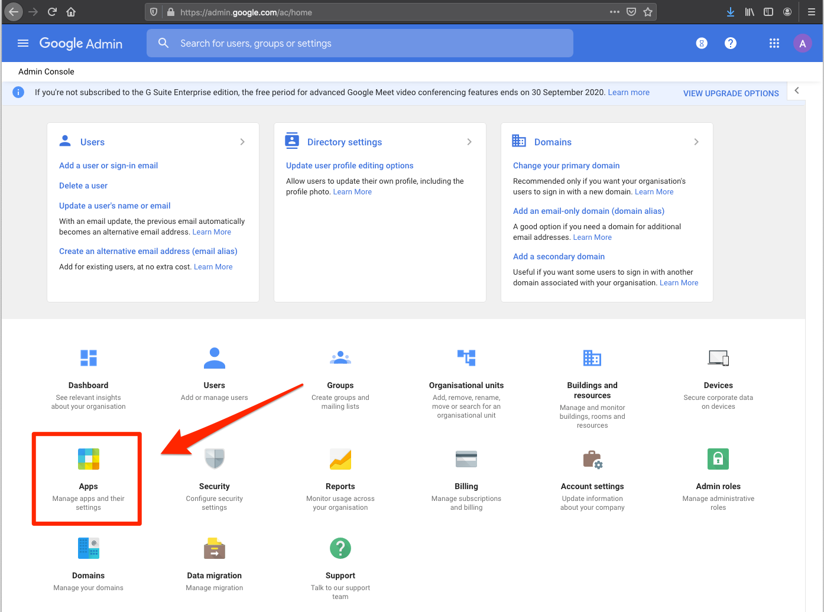Click Change your primary domain link

(566, 165)
